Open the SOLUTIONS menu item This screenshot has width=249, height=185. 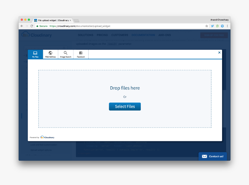86,35
